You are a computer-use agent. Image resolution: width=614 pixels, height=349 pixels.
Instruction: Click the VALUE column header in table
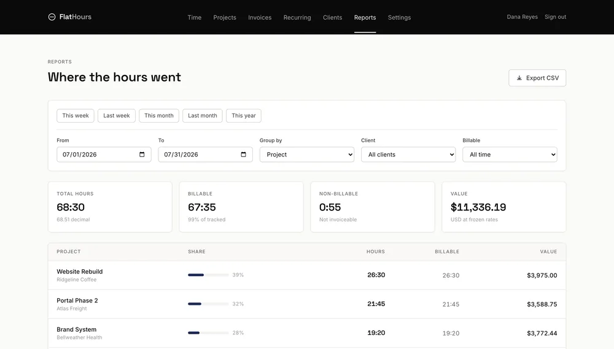548,251
